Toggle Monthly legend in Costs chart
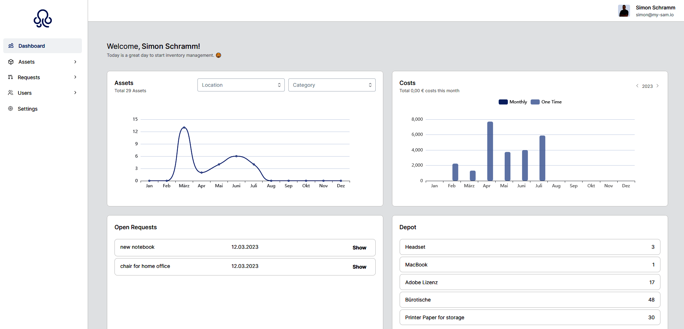The height and width of the screenshot is (329, 684). pyautogui.click(x=513, y=102)
